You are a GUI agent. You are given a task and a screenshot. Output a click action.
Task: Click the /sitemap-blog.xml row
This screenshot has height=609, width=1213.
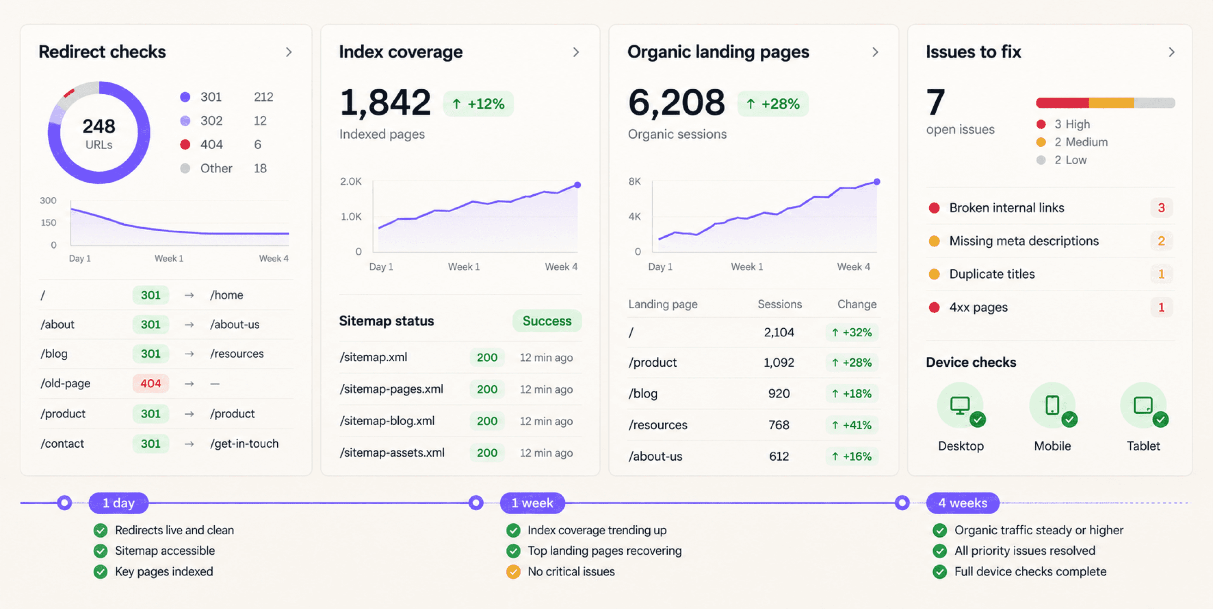pos(460,421)
